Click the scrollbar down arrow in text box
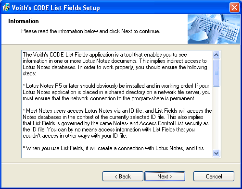This screenshot has width=242, height=189. click(x=216, y=154)
